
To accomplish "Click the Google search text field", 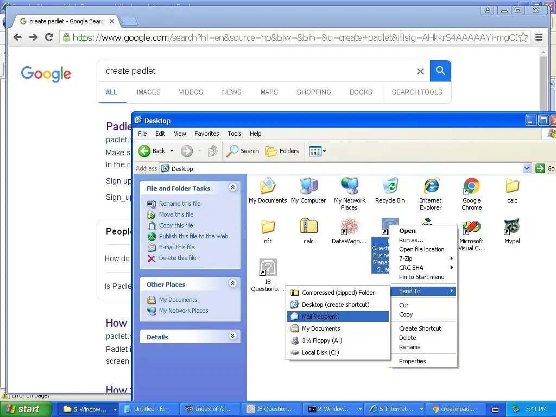I will tap(259, 71).
